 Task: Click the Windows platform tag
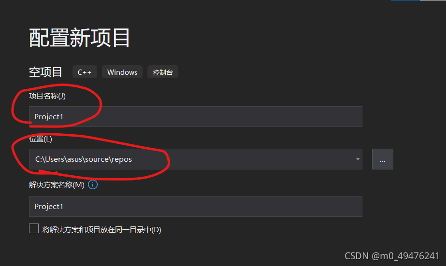(x=122, y=72)
